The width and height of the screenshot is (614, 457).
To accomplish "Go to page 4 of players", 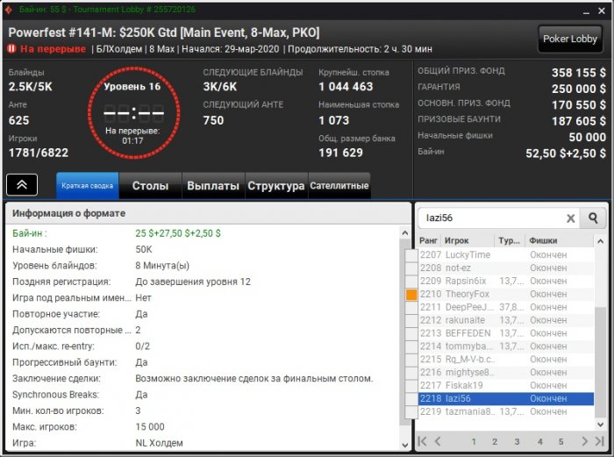I will [x=540, y=442].
